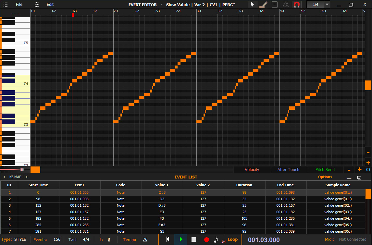Click the Tempo value 76 to change it
The height and width of the screenshot is (245, 372).
pos(145,239)
